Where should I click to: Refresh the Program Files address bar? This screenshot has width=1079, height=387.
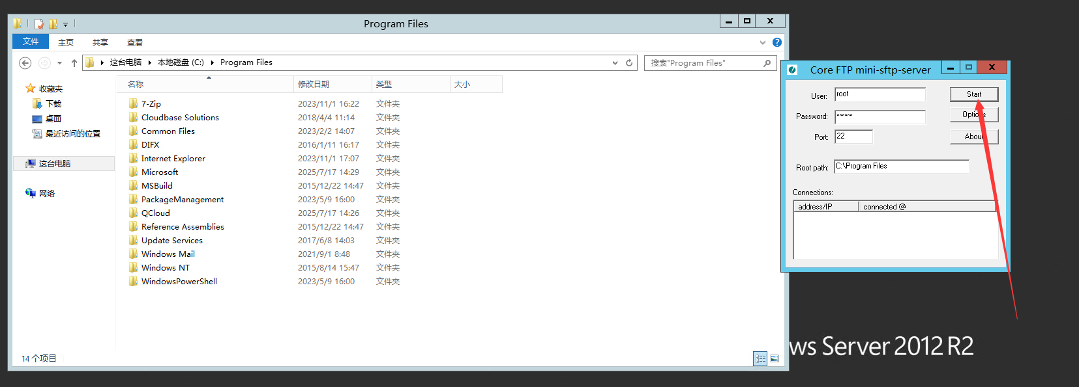(629, 63)
